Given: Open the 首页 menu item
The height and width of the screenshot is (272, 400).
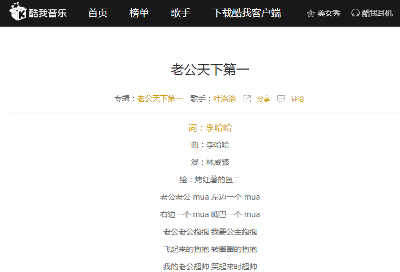Looking at the screenshot, I should click(98, 13).
